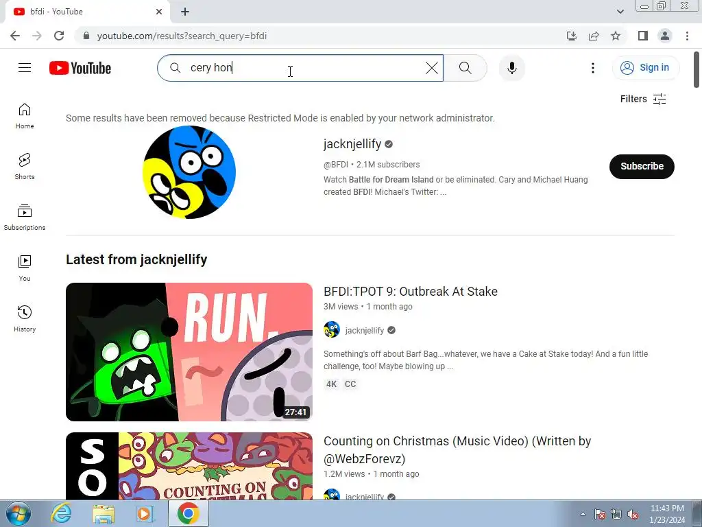This screenshot has height=527, width=702.
Task: View site information lock icon
Action: (86, 36)
